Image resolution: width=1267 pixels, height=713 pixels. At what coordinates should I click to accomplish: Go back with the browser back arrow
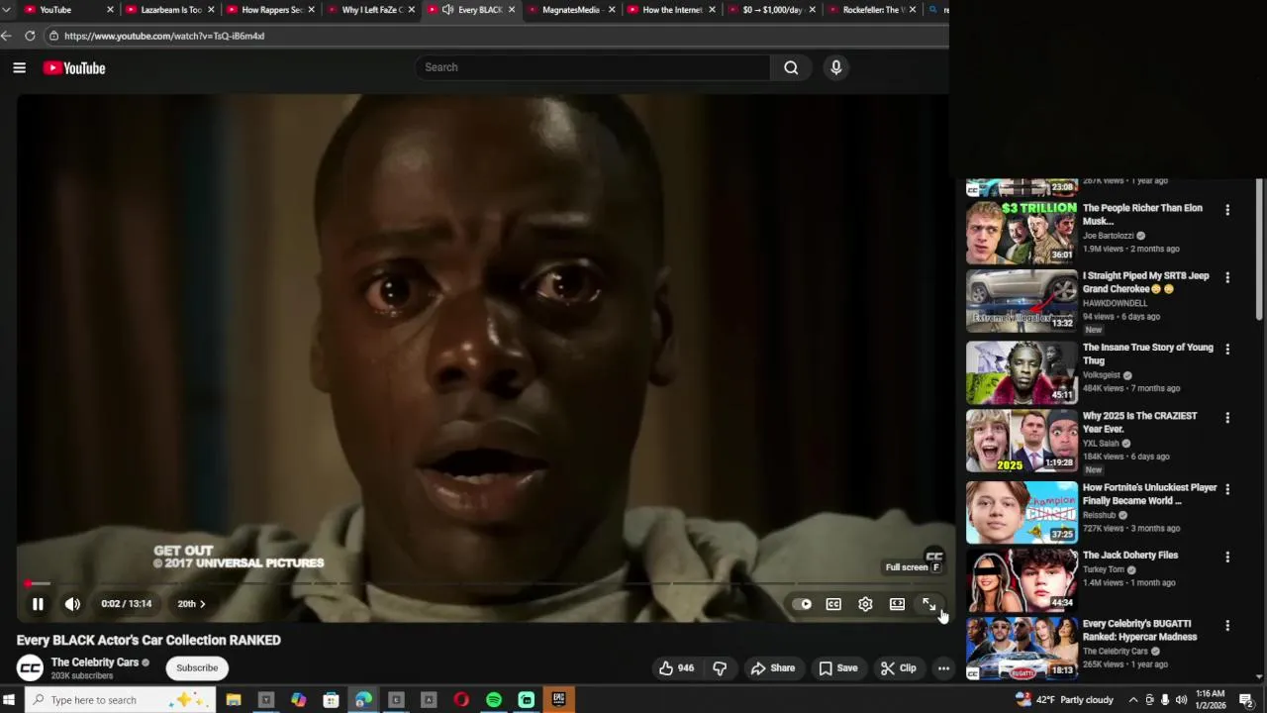pos(6,36)
